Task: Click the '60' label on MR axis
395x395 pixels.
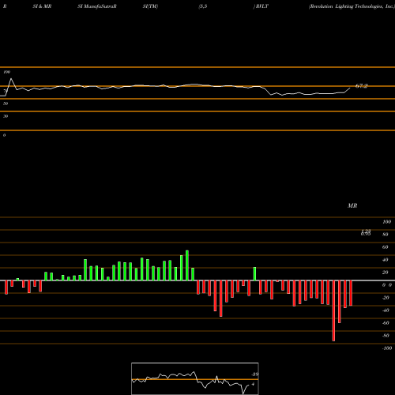Action: coord(386,247)
